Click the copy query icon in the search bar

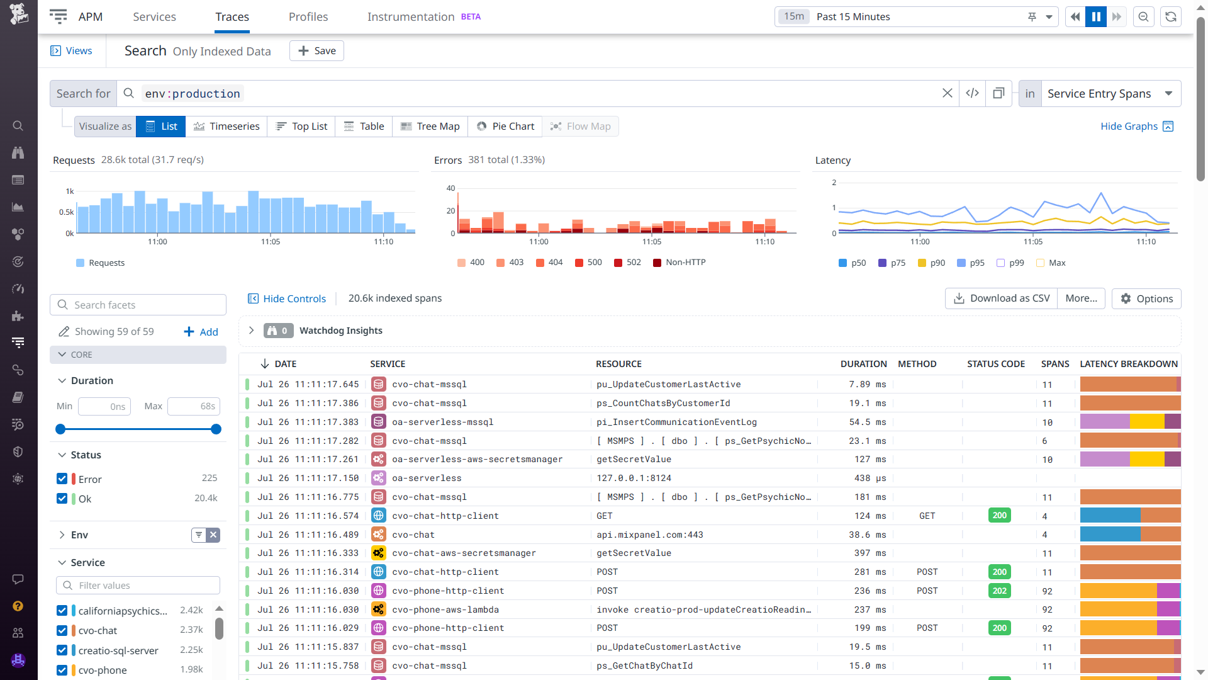tap(998, 93)
